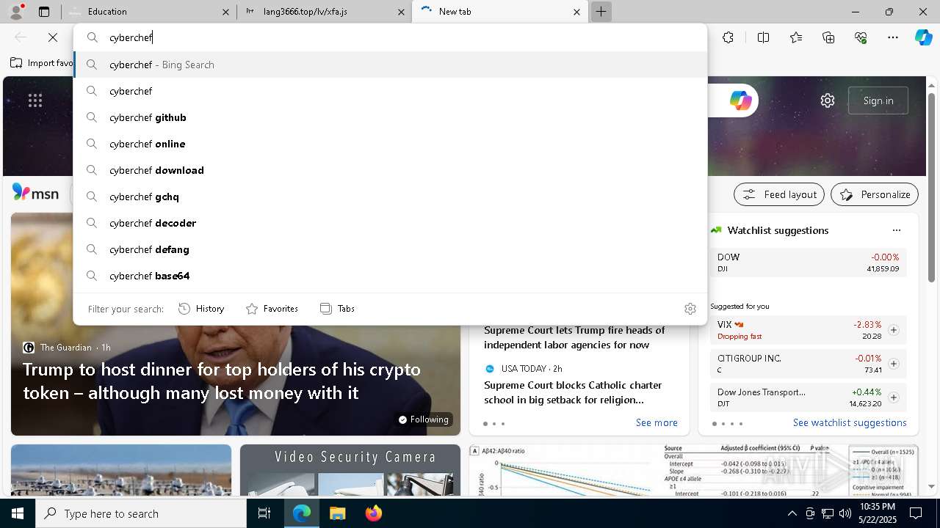
Task: Open Trump crypto dinner headline
Action: [222, 381]
